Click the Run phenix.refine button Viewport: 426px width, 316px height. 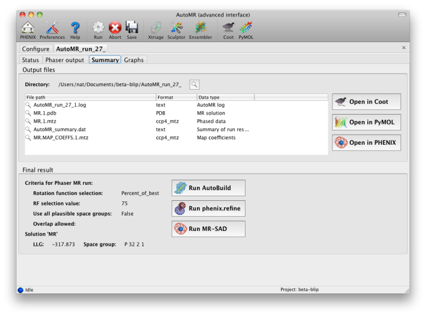pyautogui.click(x=208, y=208)
